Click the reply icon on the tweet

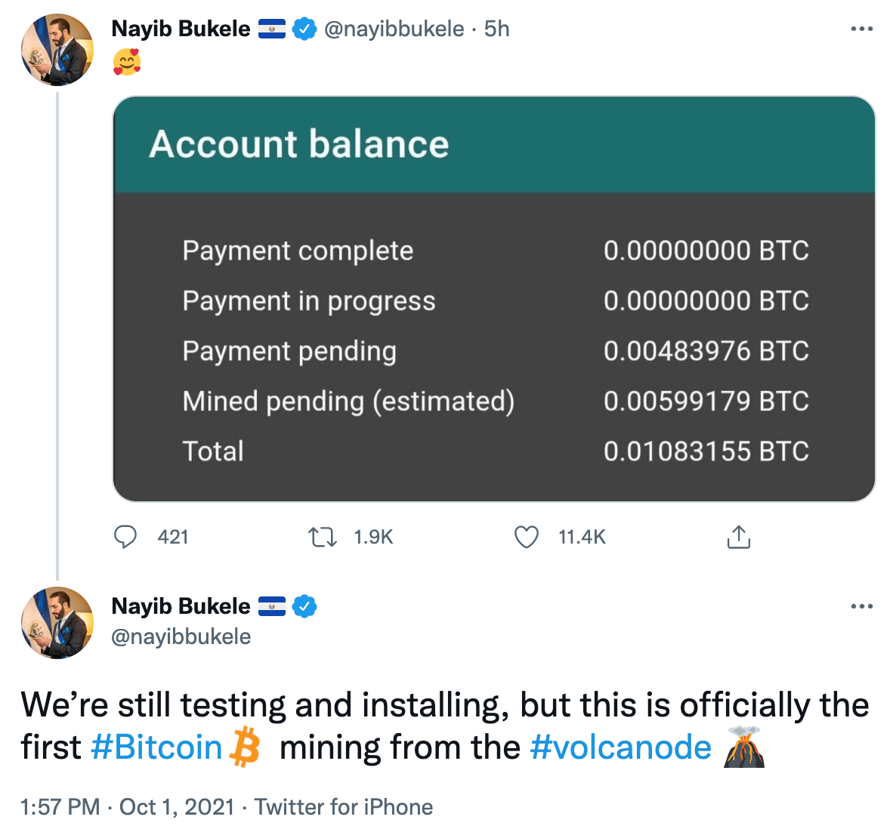(126, 537)
